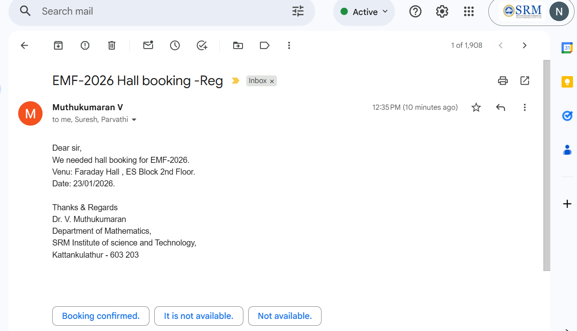Screen dimensions: 577x331
Task: Archive this email conversation
Action: (x=58, y=45)
